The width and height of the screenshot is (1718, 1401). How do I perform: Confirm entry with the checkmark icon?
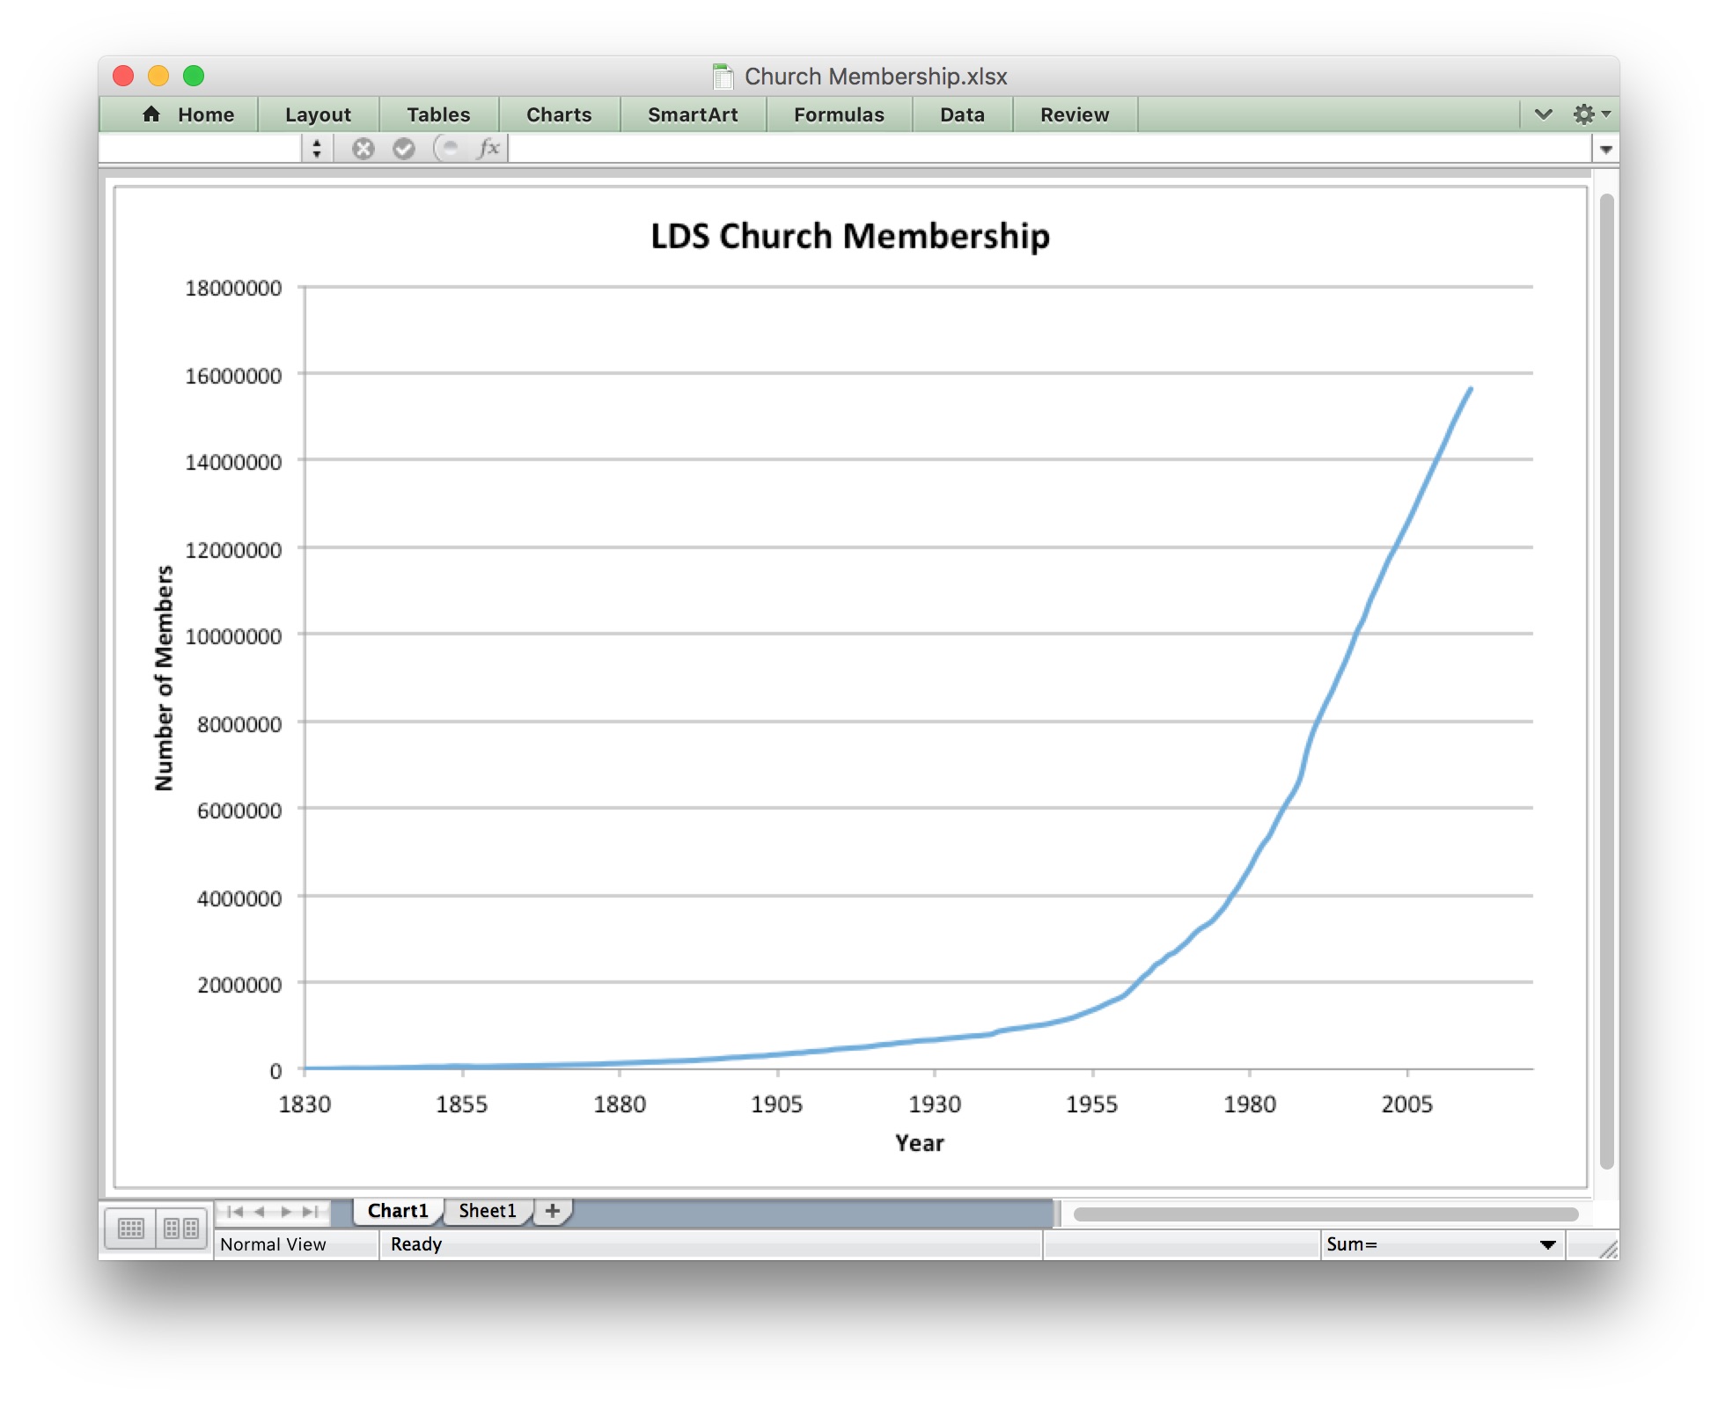[405, 147]
